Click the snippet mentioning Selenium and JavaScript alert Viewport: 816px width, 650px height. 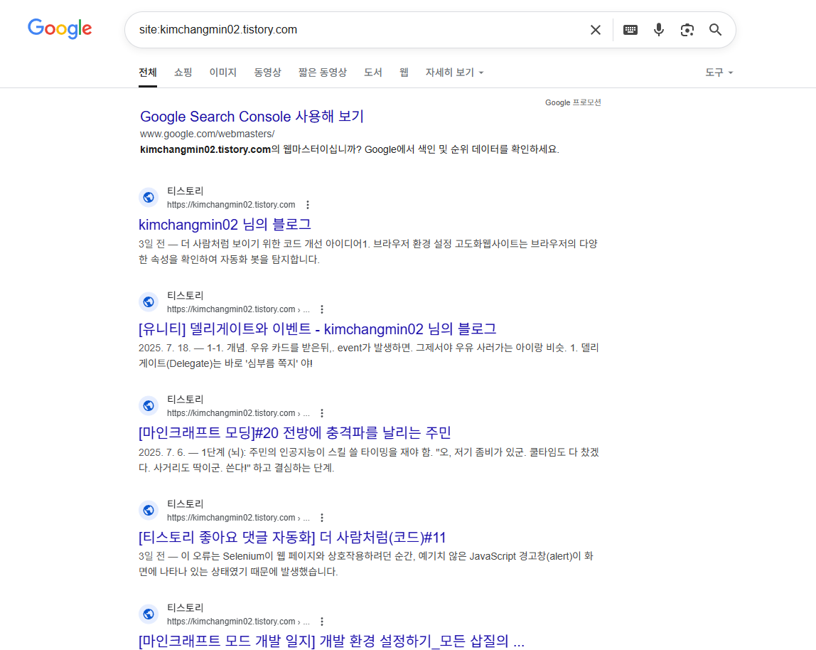click(366, 564)
